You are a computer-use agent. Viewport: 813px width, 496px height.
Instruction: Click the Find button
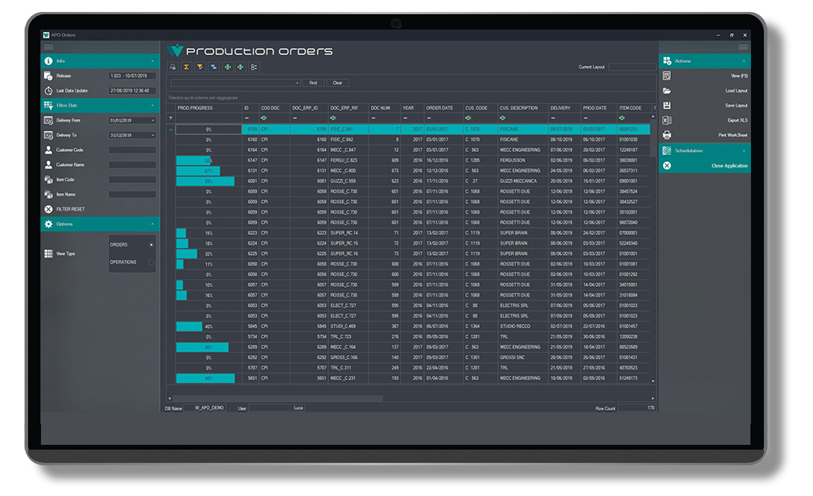pos(313,83)
